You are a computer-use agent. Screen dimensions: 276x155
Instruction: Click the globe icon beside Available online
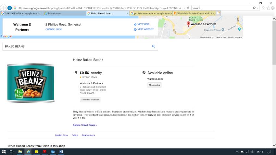tap(144, 72)
